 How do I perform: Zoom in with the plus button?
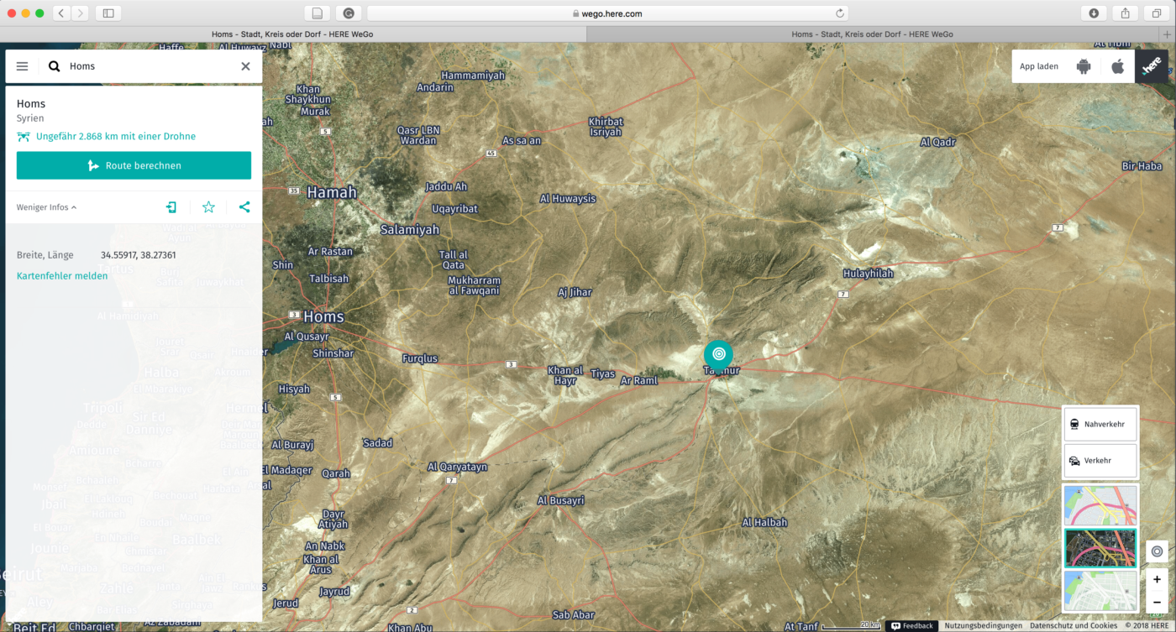1157,579
